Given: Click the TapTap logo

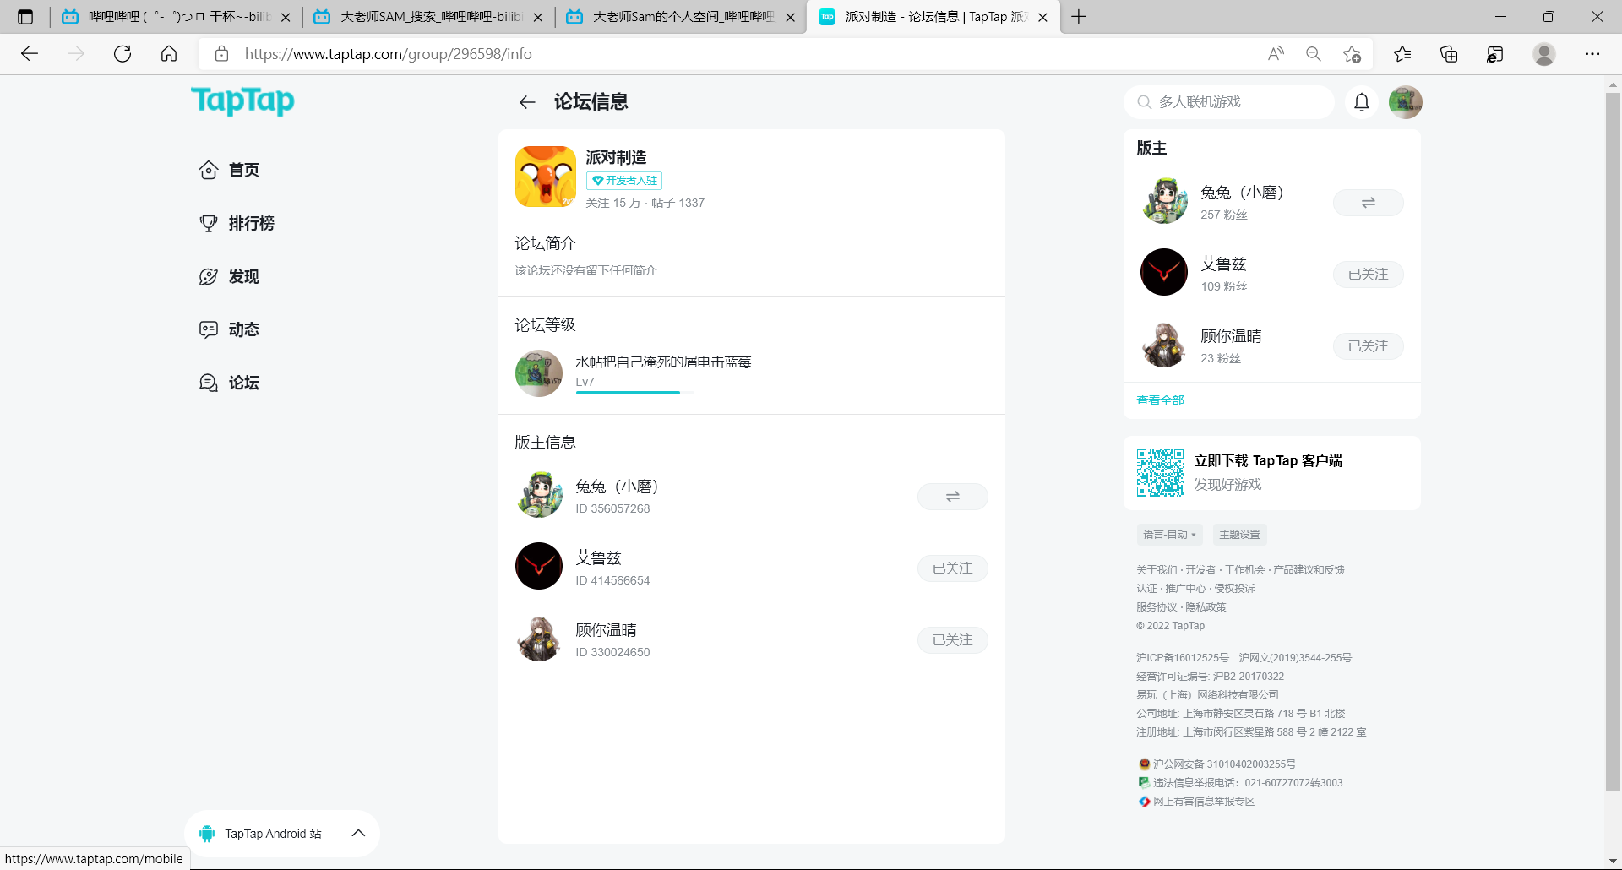Looking at the screenshot, I should (x=242, y=101).
